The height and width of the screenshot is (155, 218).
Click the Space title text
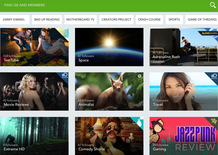tap(84, 60)
